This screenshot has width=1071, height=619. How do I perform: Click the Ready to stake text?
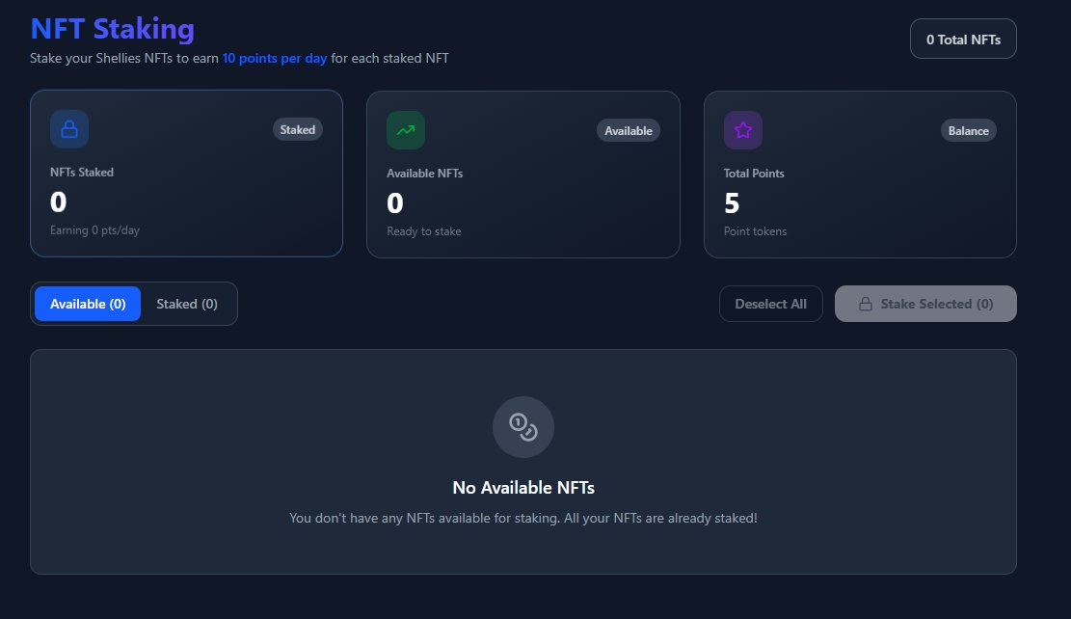(x=424, y=231)
